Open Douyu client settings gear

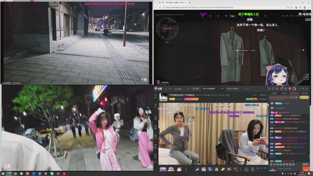[x=286, y=89]
